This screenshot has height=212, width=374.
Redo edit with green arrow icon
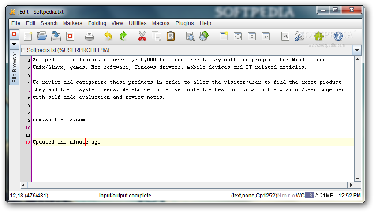point(123,36)
